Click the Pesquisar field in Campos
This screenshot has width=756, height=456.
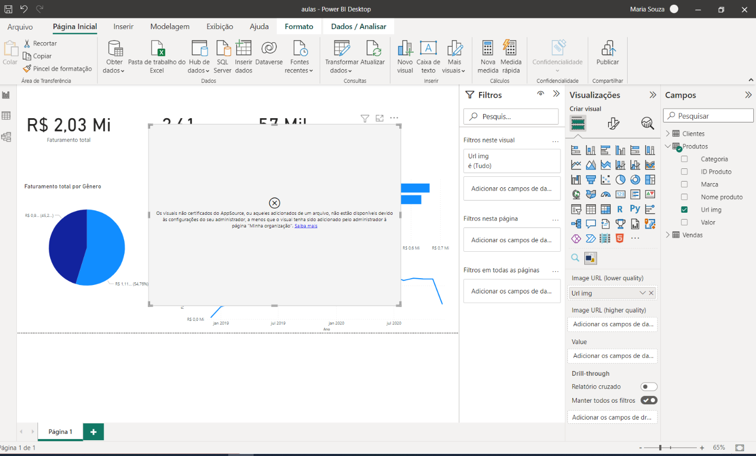pyautogui.click(x=708, y=116)
